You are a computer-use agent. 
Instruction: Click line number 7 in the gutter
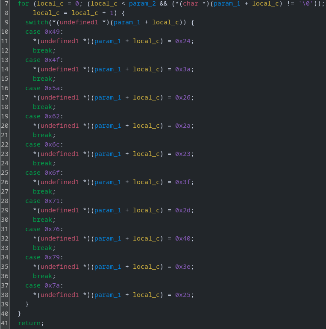(x=6, y=3)
